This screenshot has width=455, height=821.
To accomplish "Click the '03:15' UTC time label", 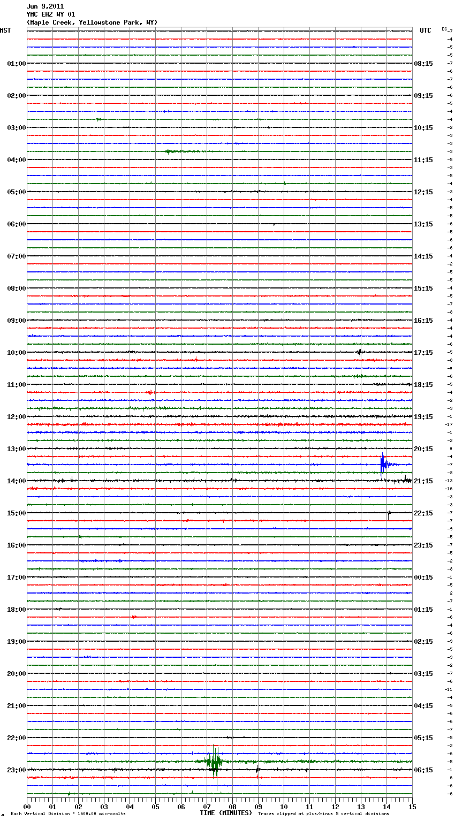I will pos(423,674).
